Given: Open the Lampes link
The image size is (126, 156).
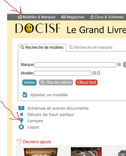Looking at the screenshot, I should point(35,121).
